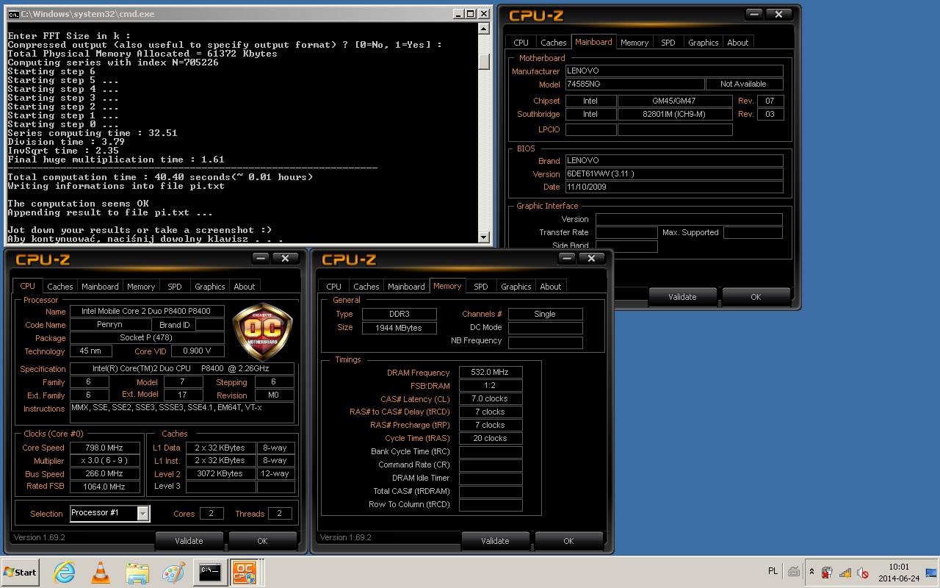
Task: Open the clock showing 10:01
Action: pyautogui.click(x=899, y=573)
